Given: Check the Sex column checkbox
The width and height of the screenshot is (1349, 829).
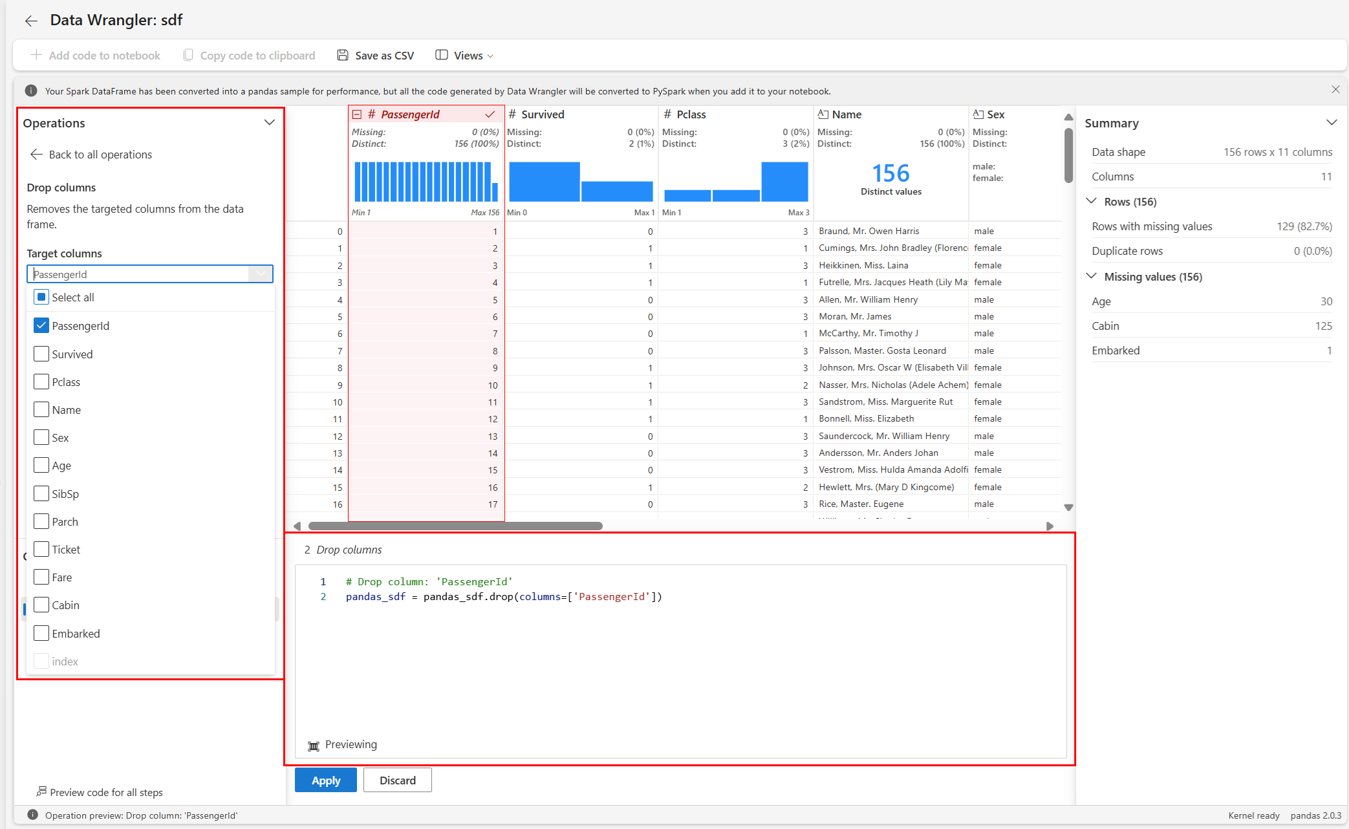Looking at the screenshot, I should [41, 437].
